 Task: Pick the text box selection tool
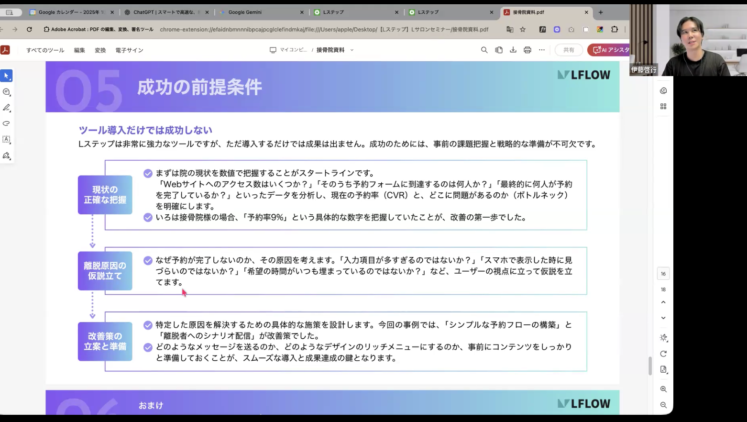[x=7, y=139]
